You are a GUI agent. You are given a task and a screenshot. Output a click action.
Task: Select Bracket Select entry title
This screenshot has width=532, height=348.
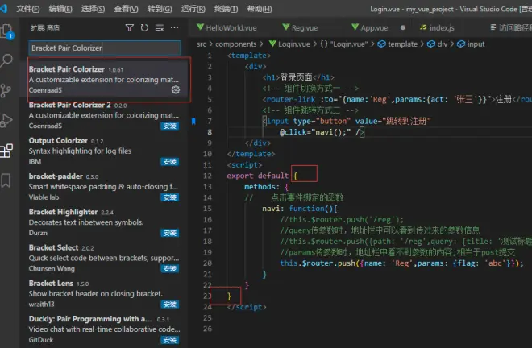[53, 247]
